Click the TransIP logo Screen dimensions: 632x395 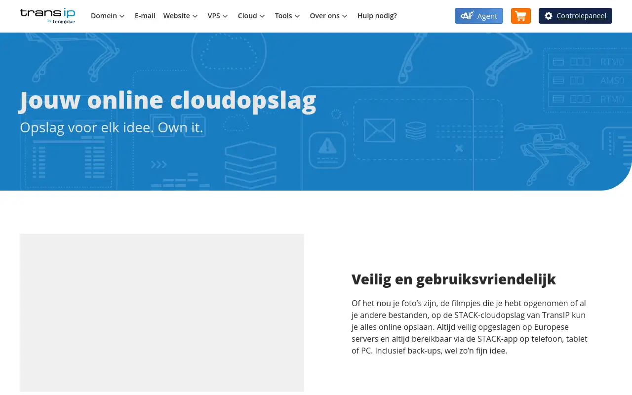coord(47,16)
